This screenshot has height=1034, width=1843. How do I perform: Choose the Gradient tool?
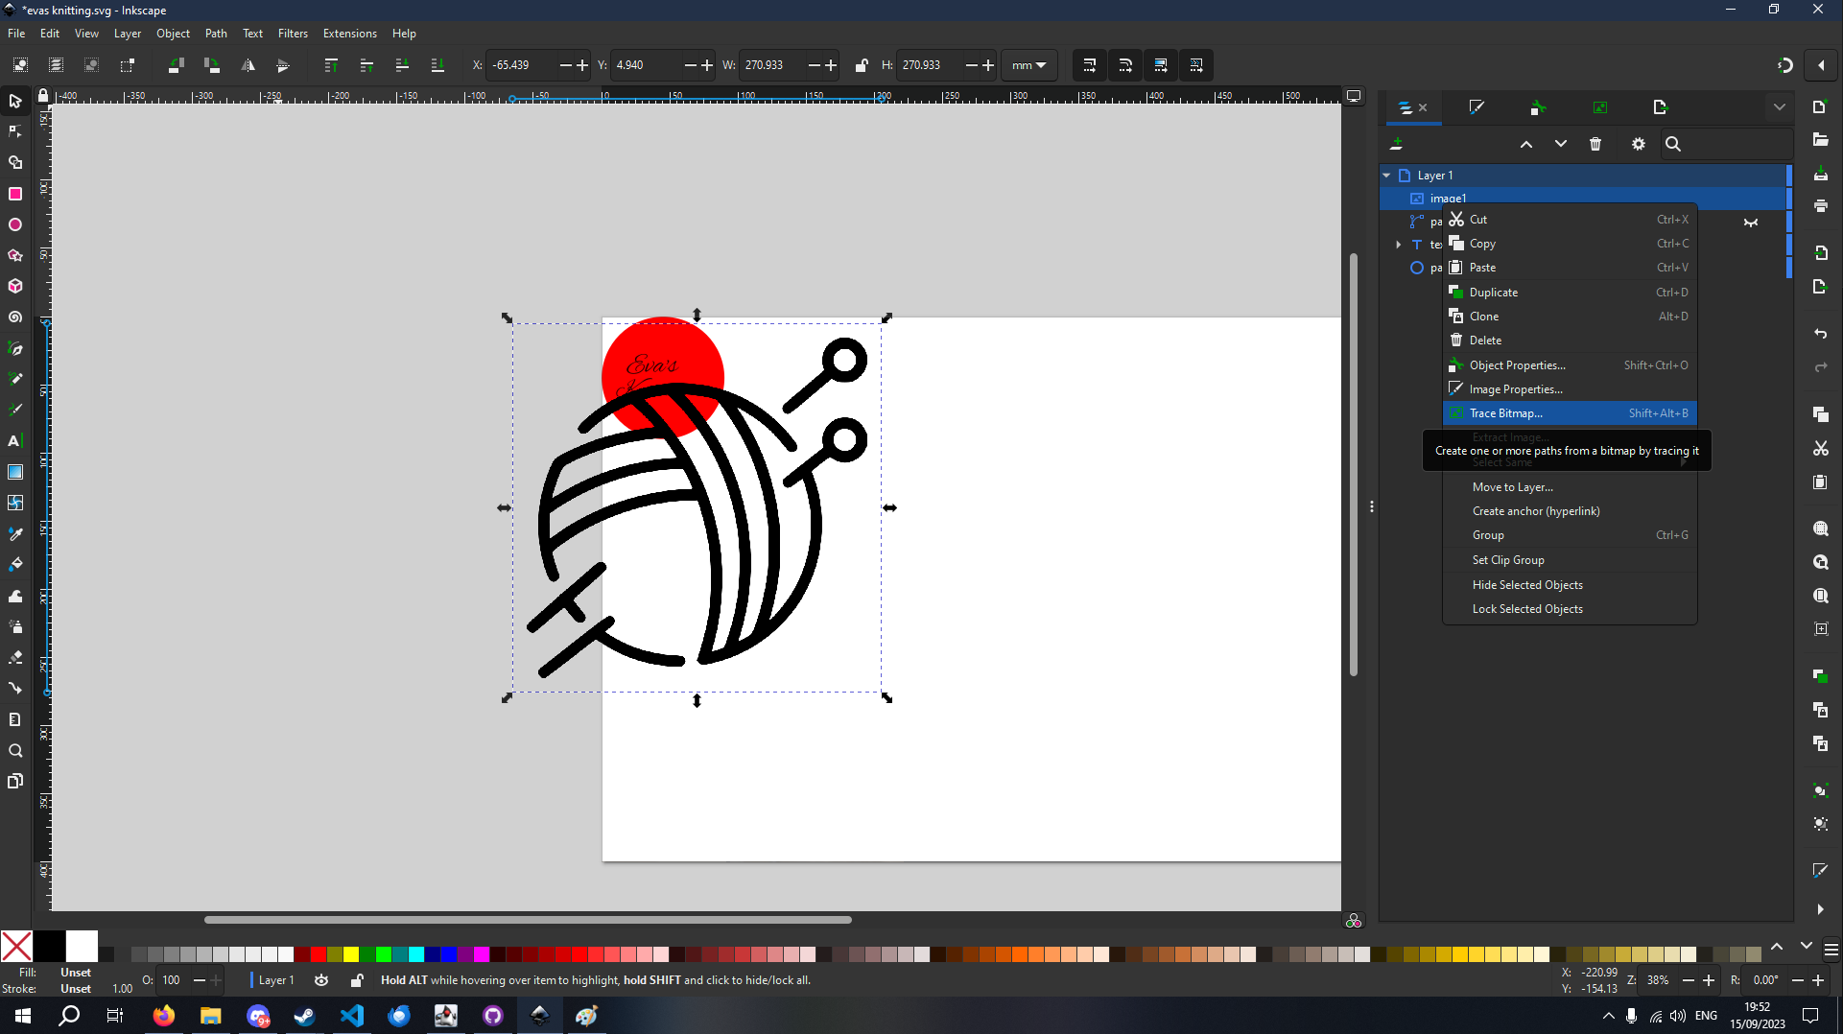point(15,472)
